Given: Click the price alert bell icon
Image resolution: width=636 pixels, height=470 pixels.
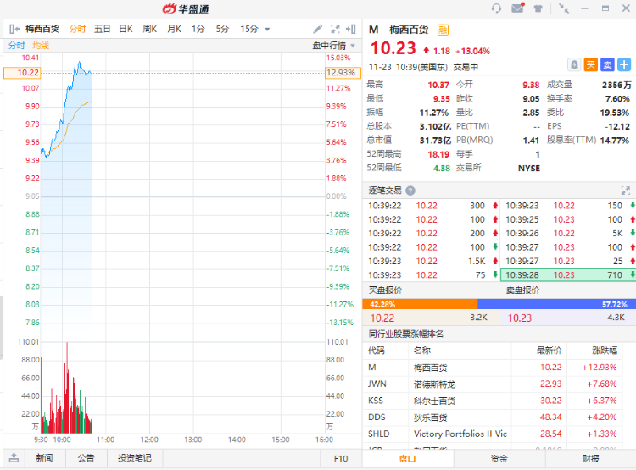Looking at the screenshot, I should [x=575, y=64].
